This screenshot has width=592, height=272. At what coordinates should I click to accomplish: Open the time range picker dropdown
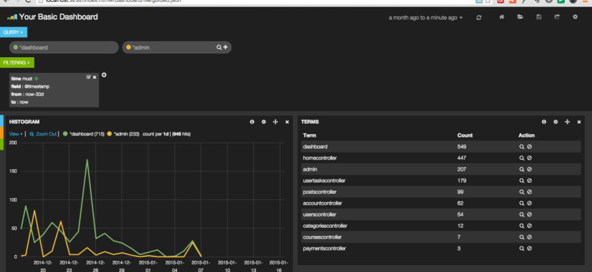coord(425,18)
